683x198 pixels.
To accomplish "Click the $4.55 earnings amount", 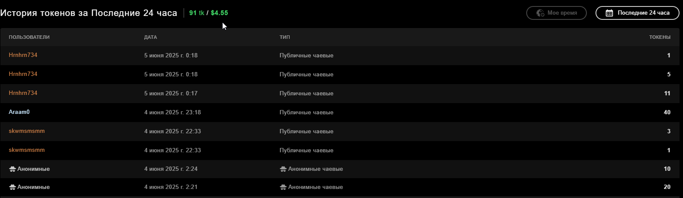I will pyautogui.click(x=219, y=13).
